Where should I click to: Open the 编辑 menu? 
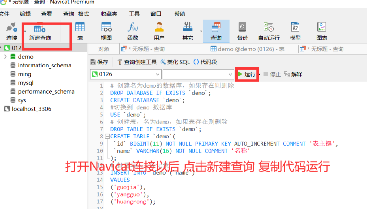point(25,14)
